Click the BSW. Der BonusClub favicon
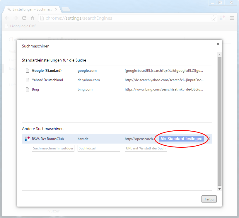Viewport: 239px width, 218px height. 27,139
